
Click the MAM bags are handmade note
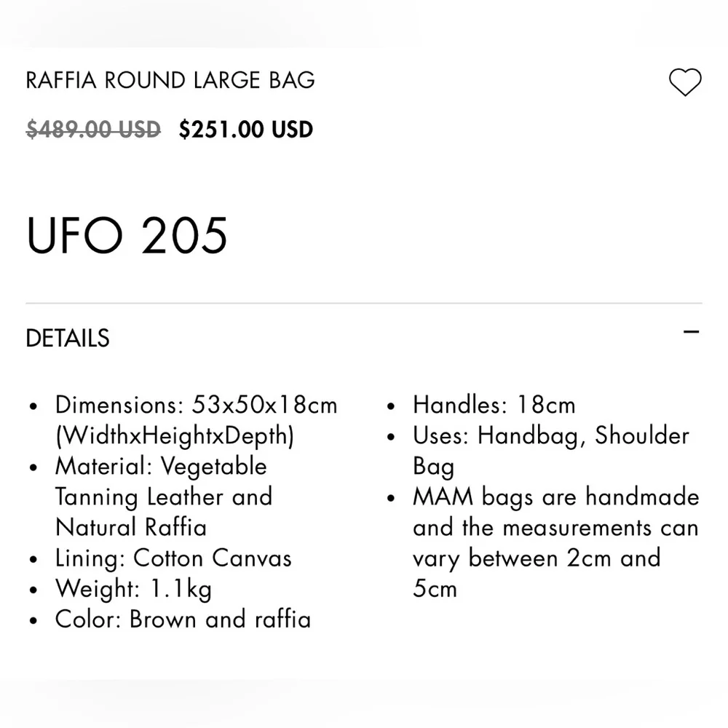point(556,543)
